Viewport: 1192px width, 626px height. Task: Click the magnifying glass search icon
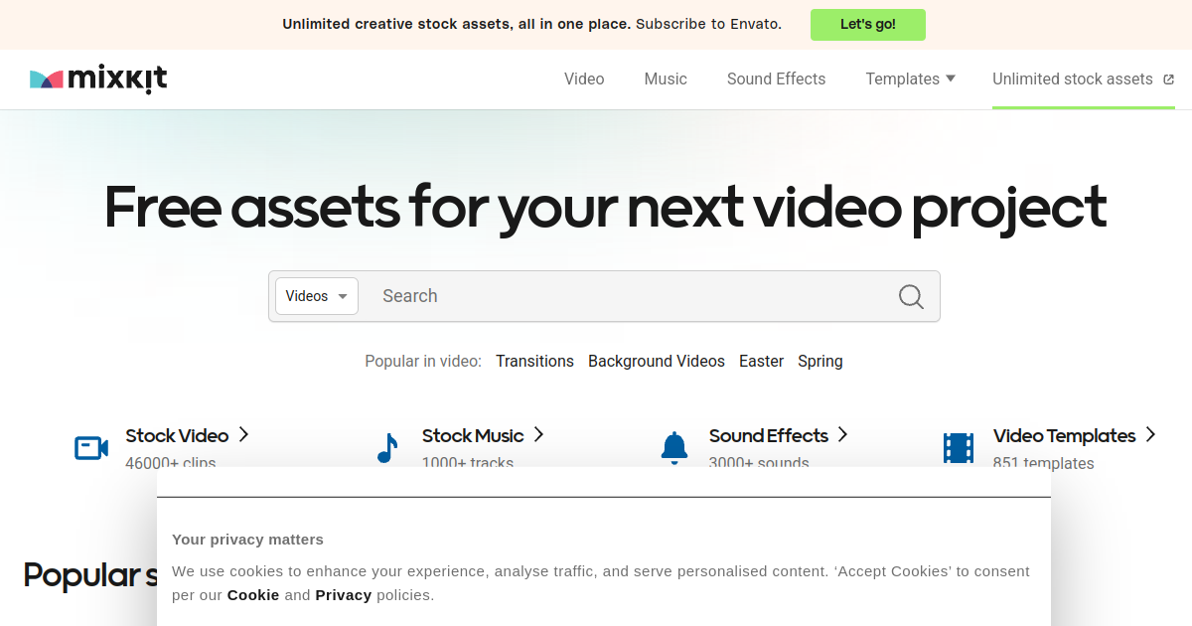click(x=911, y=296)
